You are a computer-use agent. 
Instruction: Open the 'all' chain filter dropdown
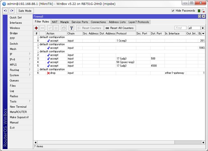[x=203, y=28]
